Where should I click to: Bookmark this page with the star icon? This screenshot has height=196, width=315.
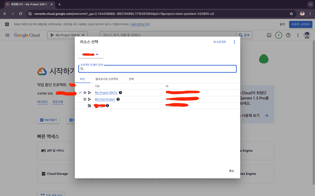pos(291,14)
